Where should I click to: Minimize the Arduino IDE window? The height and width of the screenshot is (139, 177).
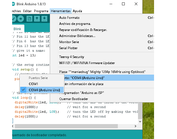[111, 4]
